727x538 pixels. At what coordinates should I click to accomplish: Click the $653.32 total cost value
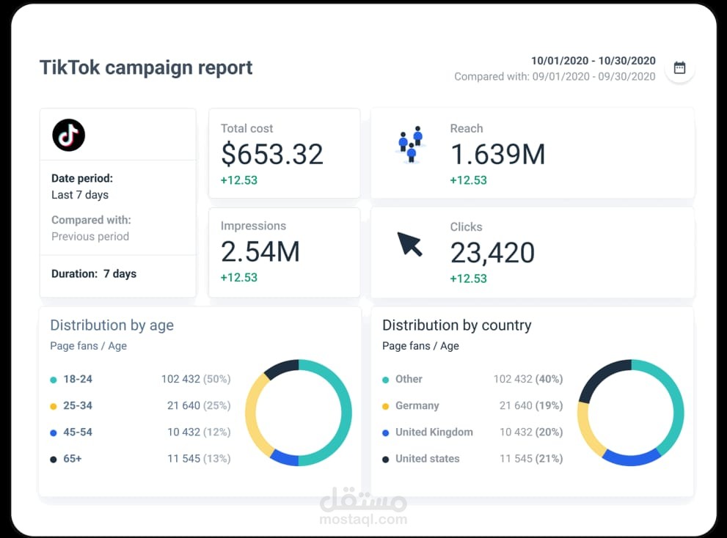click(x=271, y=154)
